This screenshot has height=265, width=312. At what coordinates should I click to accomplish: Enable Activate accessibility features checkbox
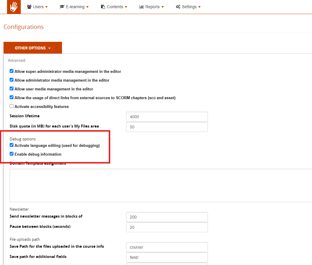(x=12, y=106)
